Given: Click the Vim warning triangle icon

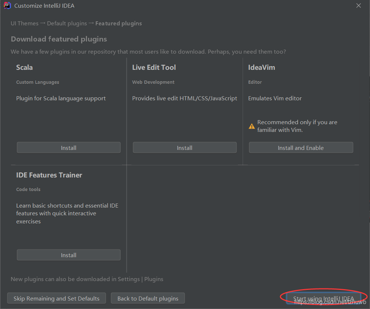Looking at the screenshot, I should click(x=251, y=126).
